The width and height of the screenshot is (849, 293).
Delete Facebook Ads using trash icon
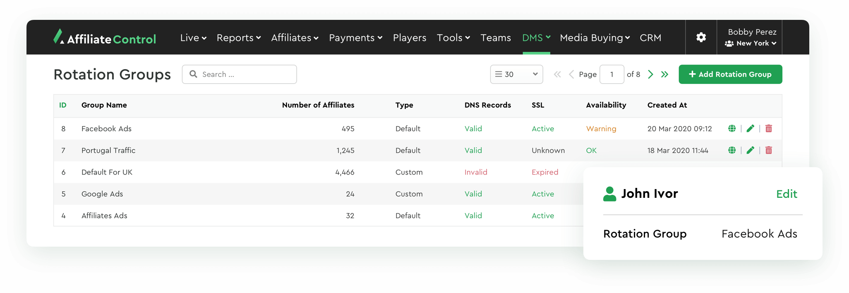point(769,129)
